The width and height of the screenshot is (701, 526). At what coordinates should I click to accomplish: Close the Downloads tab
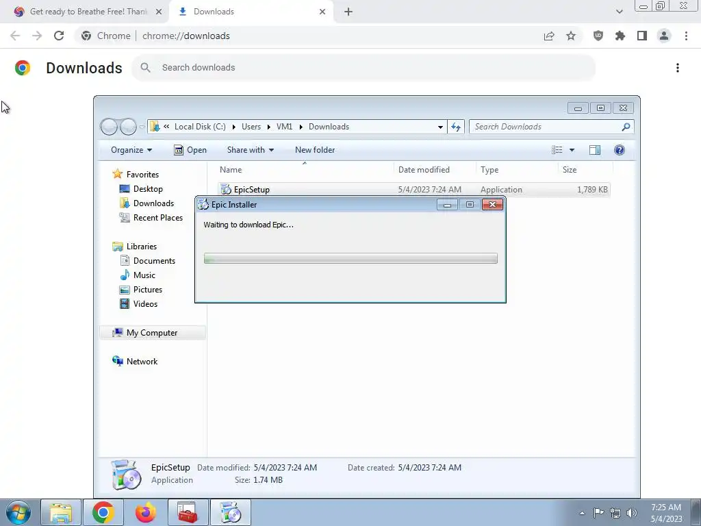point(322,12)
